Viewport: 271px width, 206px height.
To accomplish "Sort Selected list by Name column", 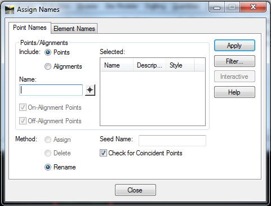I will point(117,65).
